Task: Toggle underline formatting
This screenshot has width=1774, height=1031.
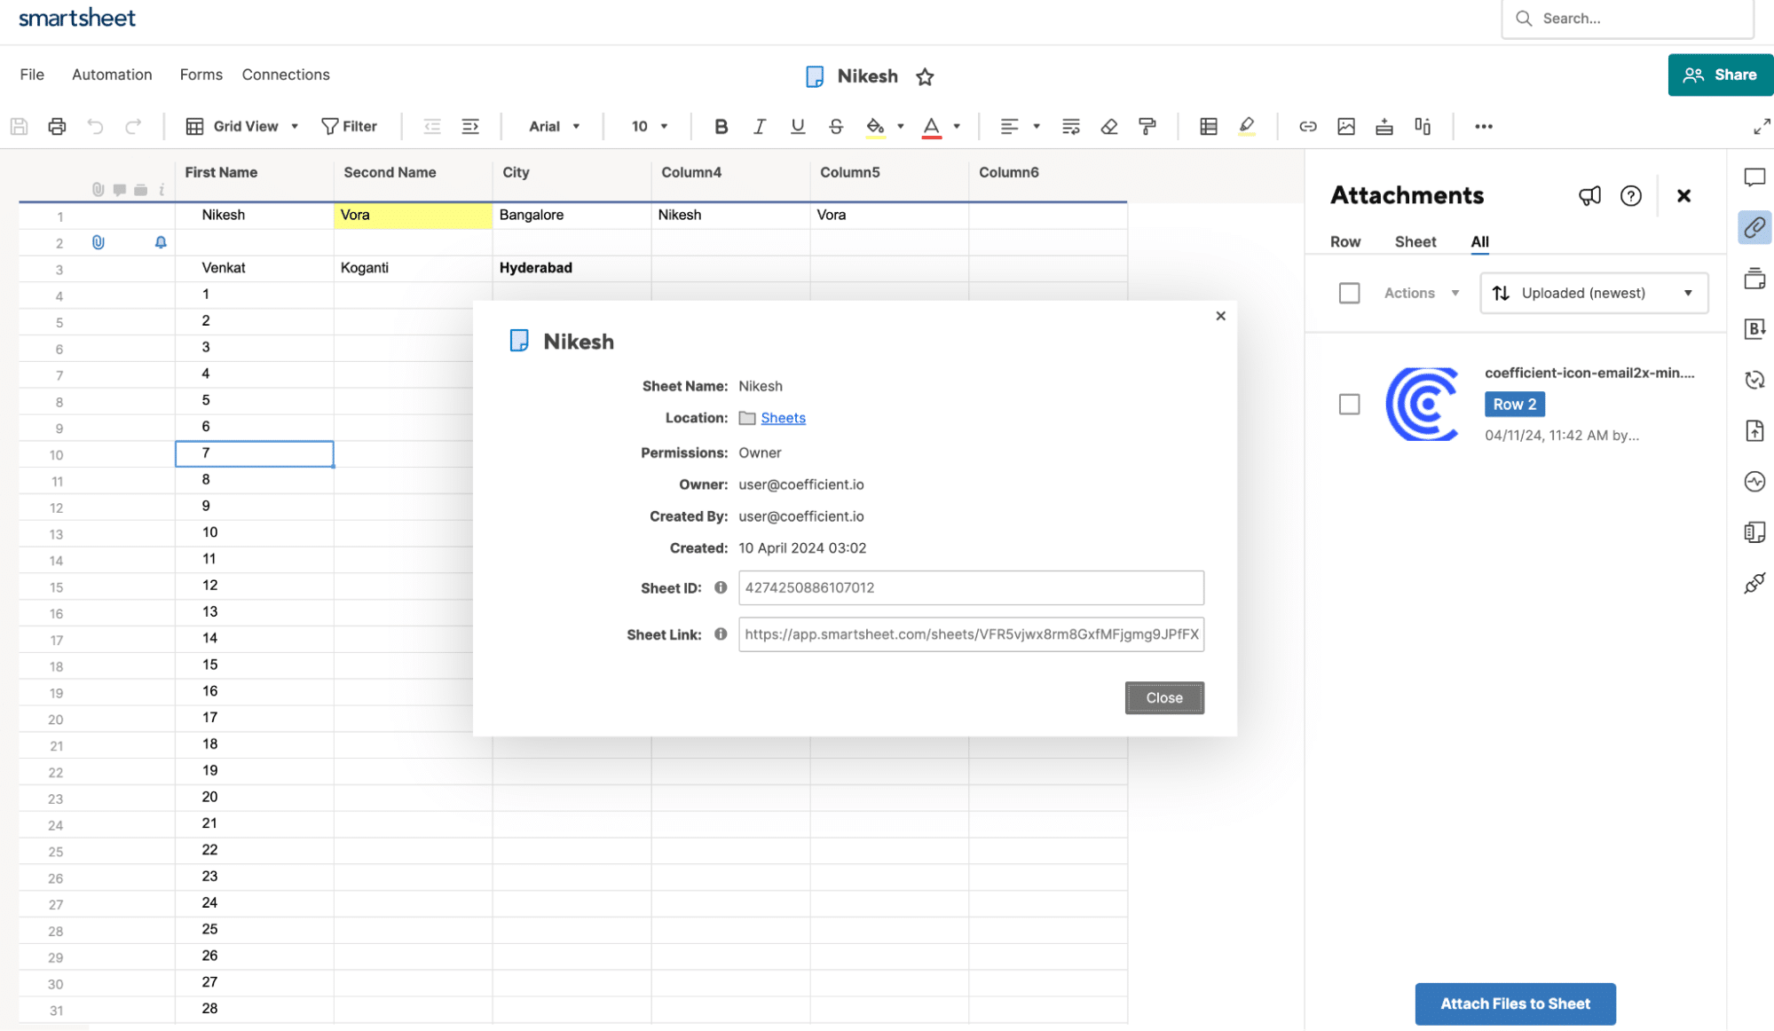Action: pyautogui.click(x=797, y=126)
